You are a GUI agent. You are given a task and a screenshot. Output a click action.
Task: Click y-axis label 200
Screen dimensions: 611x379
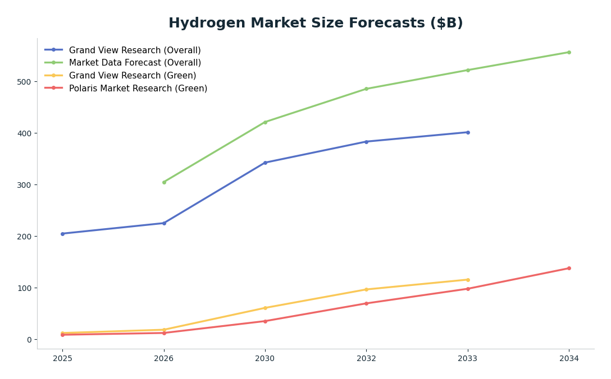(x=24, y=237)
